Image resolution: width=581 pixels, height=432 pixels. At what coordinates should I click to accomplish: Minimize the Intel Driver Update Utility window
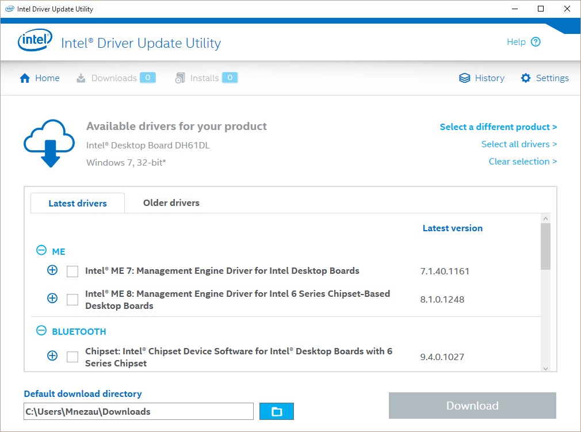point(515,9)
